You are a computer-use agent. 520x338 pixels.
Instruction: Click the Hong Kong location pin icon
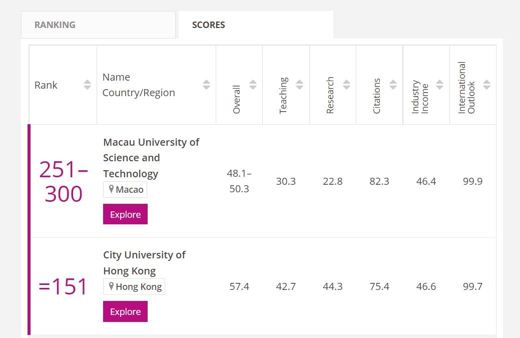[x=111, y=286]
